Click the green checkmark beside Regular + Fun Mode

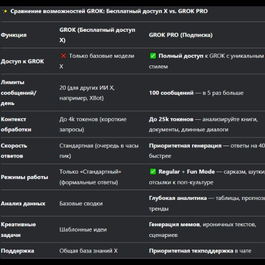(153, 172)
